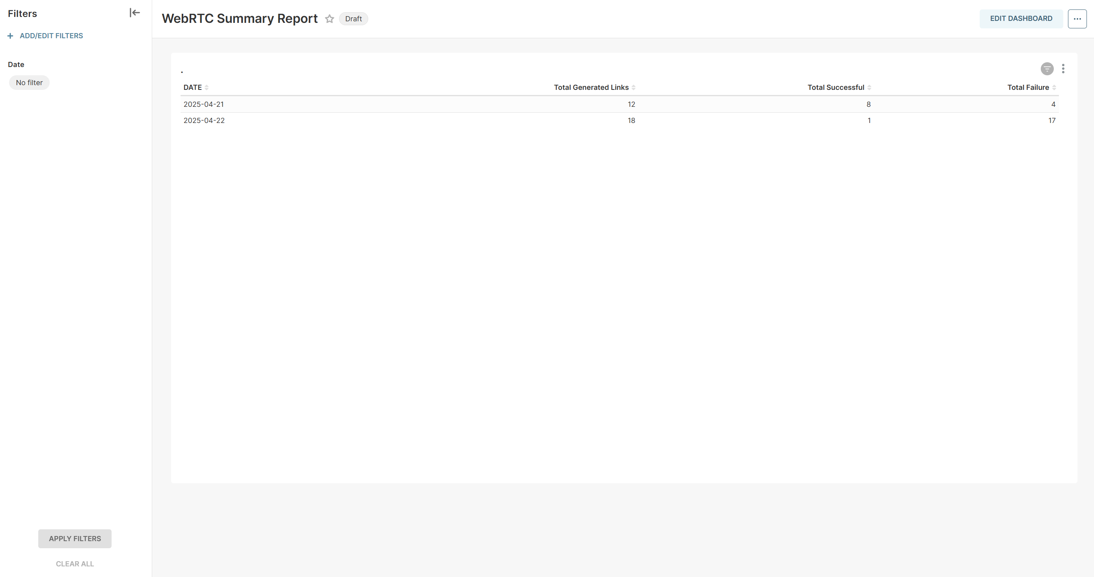Click Edit Dashboard button

click(x=1021, y=19)
